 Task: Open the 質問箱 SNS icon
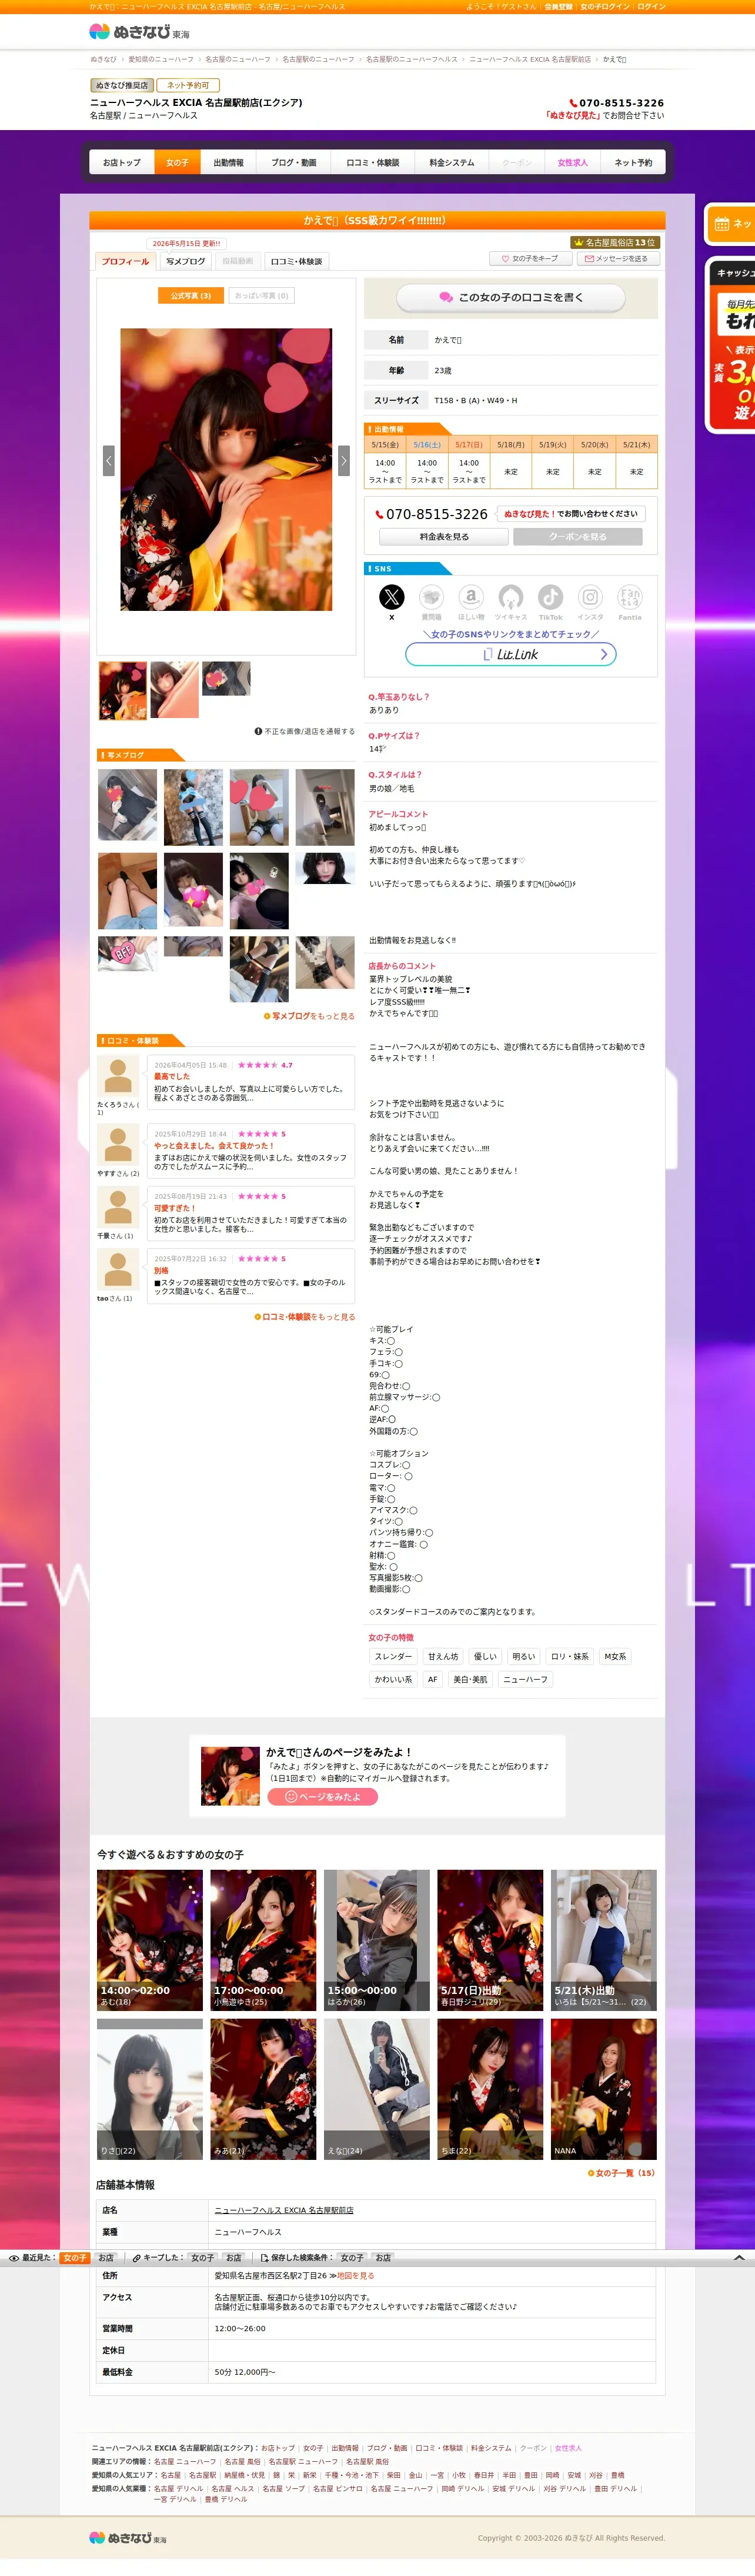[x=432, y=597]
